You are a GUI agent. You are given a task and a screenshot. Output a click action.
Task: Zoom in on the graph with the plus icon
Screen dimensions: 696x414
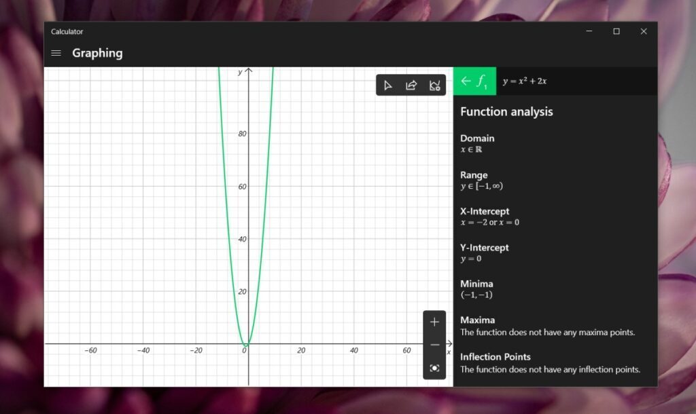click(434, 322)
